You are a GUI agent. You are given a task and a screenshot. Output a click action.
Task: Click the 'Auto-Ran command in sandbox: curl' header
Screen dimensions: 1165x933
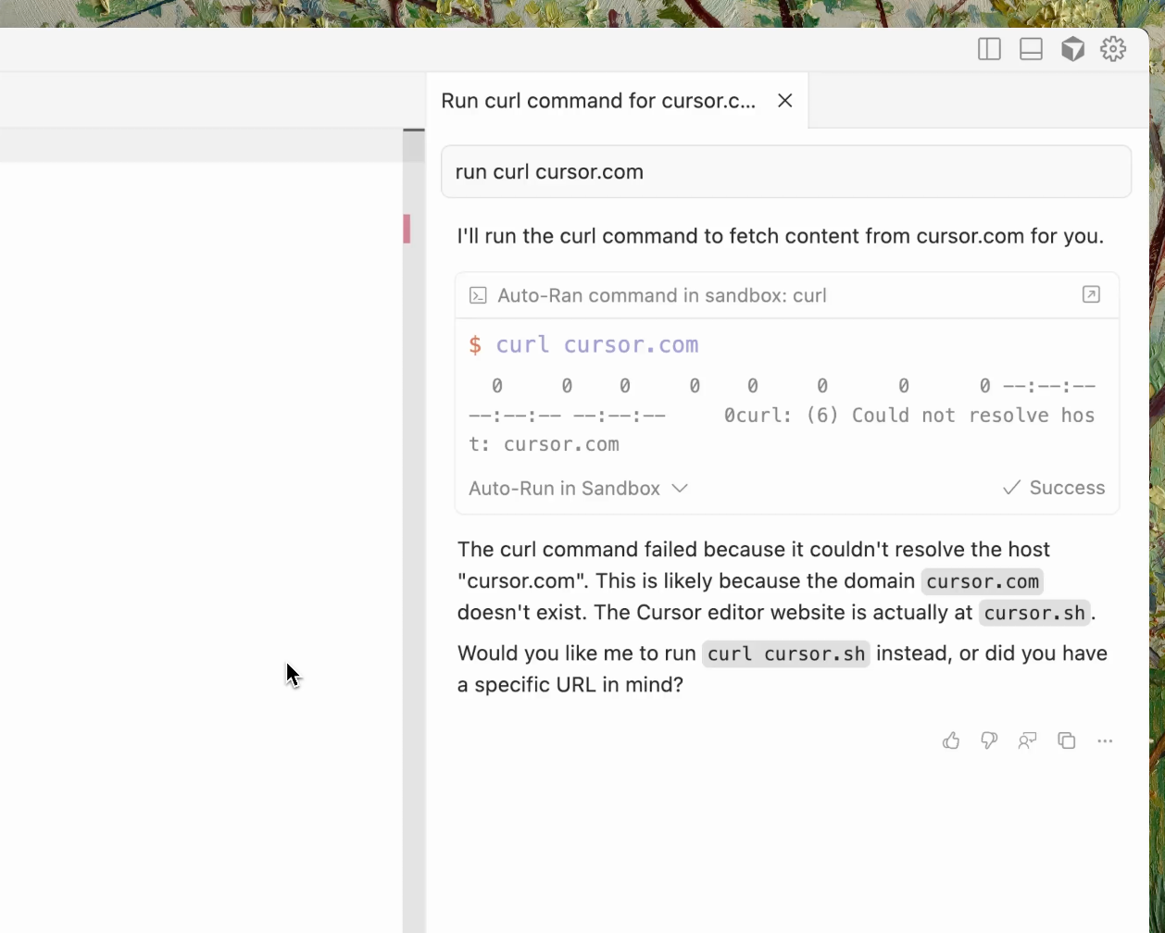tap(661, 295)
